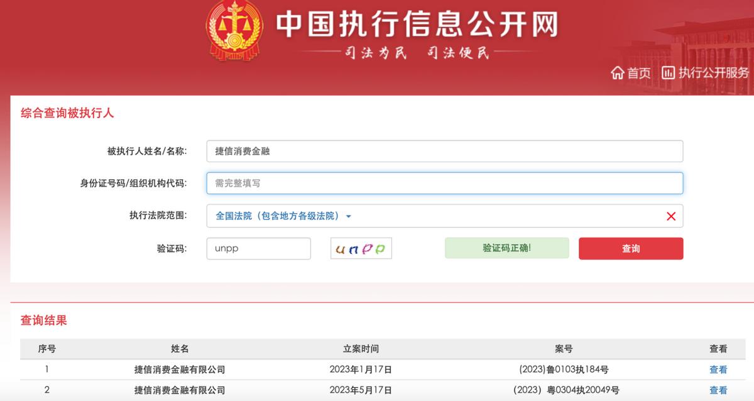The width and height of the screenshot is (754, 401).
Task: Click the red 查询 search button
Action: pyautogui.click(x=631, y=248)
